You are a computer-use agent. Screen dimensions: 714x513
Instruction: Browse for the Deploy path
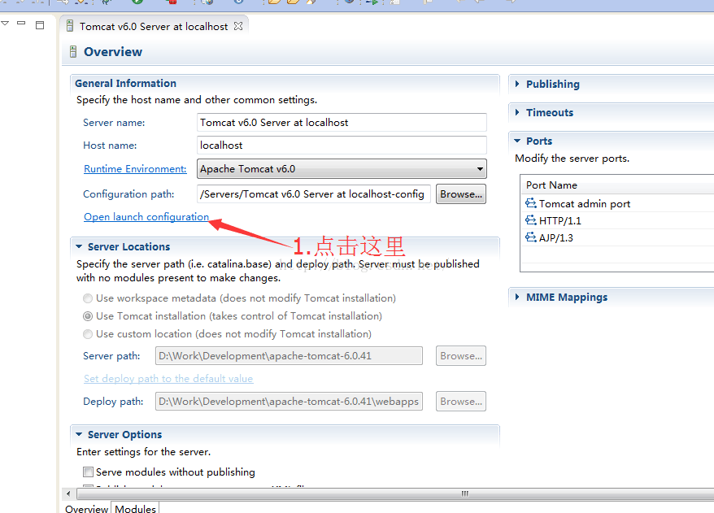[461, 402]
